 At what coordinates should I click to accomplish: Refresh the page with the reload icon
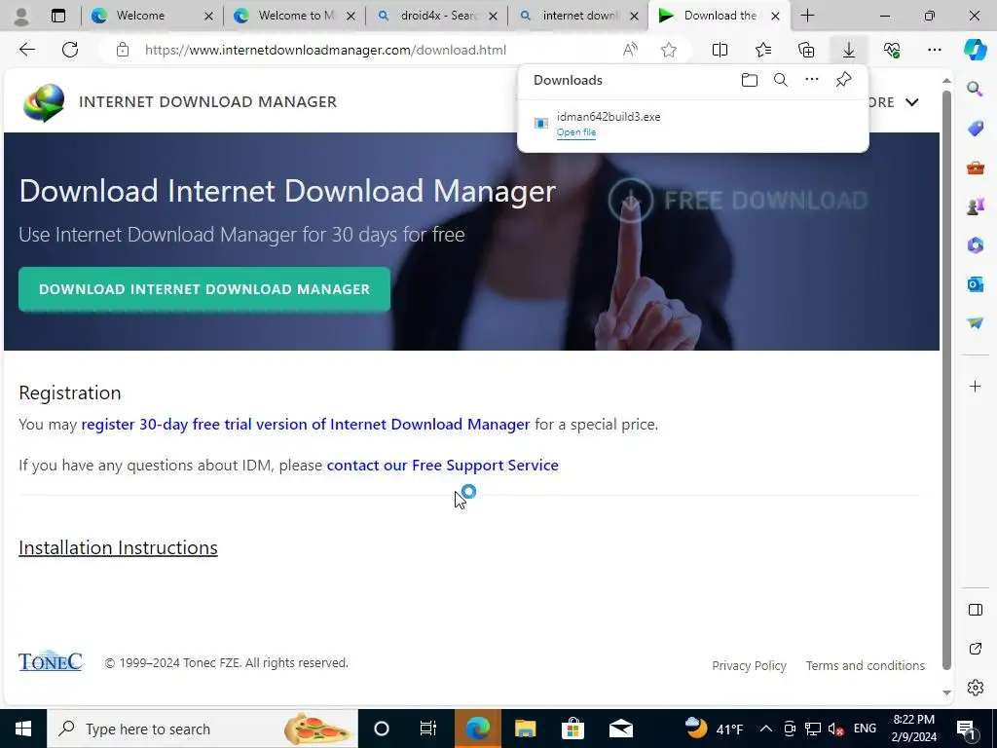click(70, 50)
